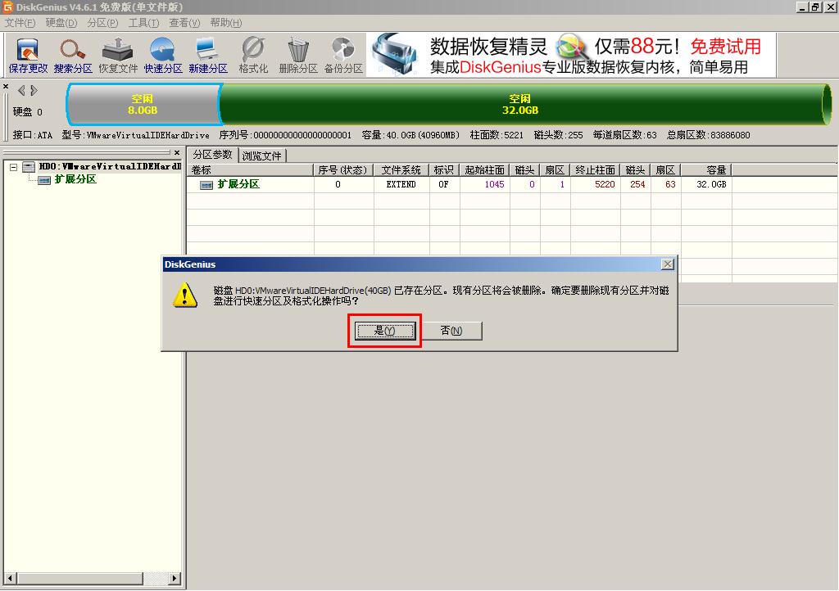Click the warning icon in the dialog
Image resolution: width=839 pixels, height=591 pixels.
pyautogui.click(x=185, y=295)
